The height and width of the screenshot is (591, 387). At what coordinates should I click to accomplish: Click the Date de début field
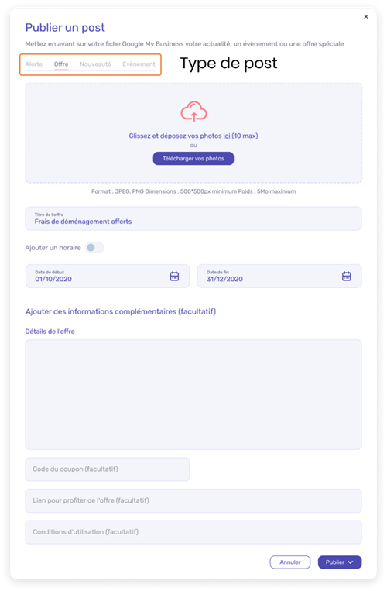click(108, 277)
